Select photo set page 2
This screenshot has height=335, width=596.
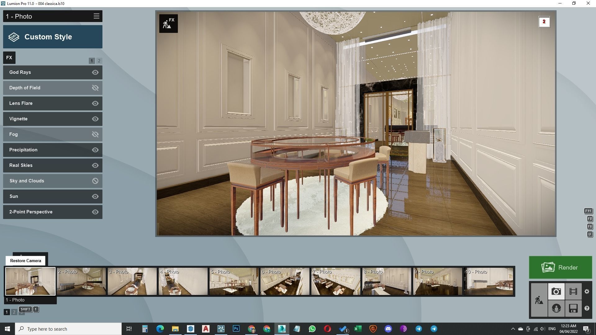pos(14,312)
